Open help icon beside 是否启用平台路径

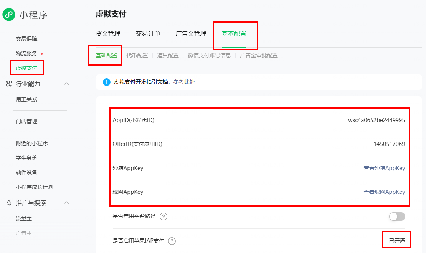(163, 217)
